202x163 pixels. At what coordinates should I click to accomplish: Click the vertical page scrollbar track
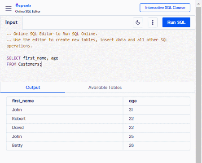coord(198,84)
